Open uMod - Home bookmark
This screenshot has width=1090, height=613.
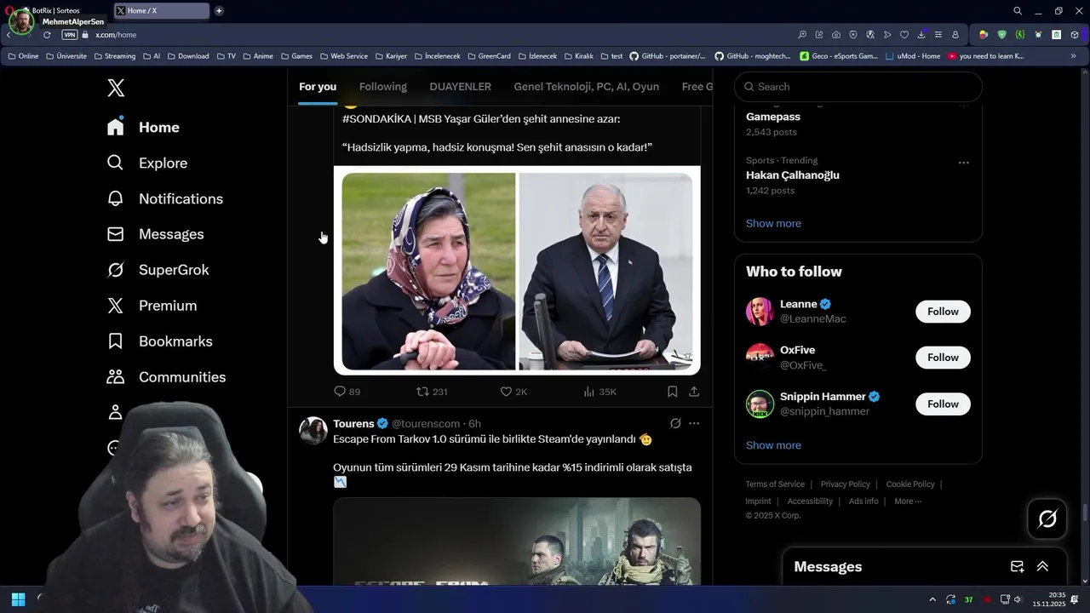[913, 56]
